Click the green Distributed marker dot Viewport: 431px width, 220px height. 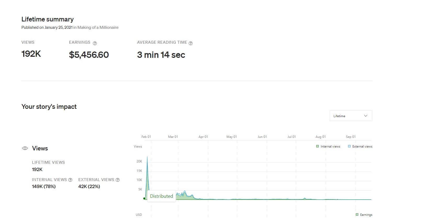click(144, 199)
